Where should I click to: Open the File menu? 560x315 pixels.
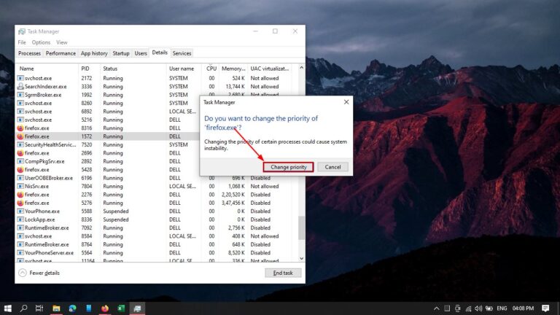(22, 42)
